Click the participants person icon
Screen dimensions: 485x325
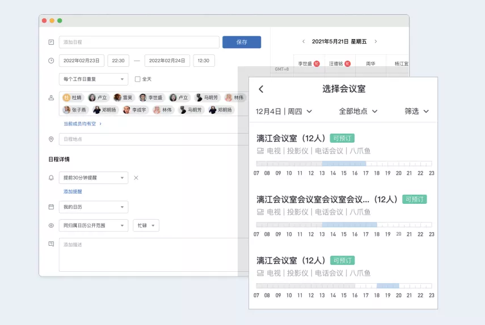click(52, 98)
